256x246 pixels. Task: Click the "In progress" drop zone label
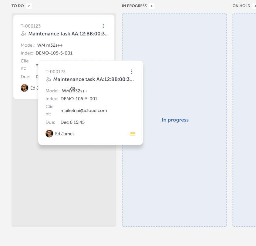coord(175,120)
